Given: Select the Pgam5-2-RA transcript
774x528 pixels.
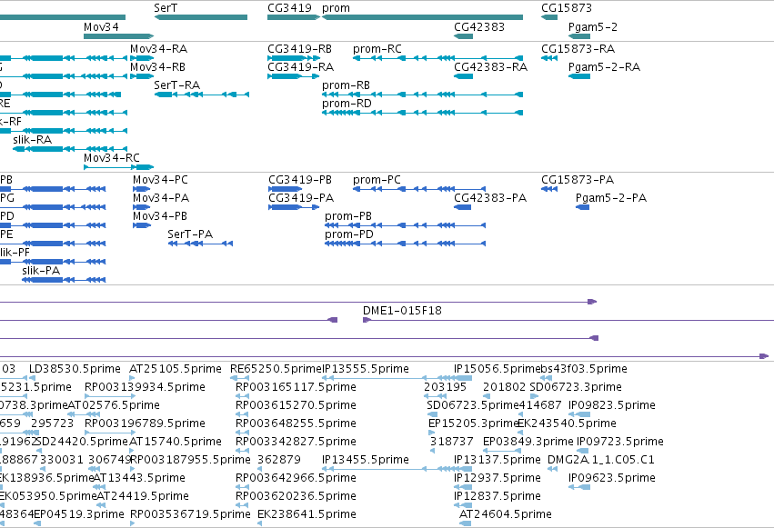Looking at the screenshot, I should click(x=579, y=76).
